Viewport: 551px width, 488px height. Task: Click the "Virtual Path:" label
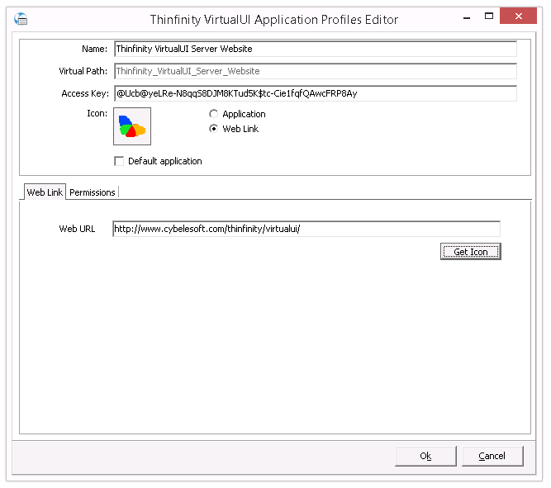pyautogui.click(x=83, y=71)
